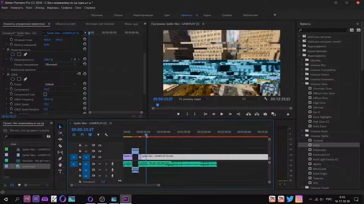Select the Pen tool in tools panel

pyautogui.click(x=60, y=159)
